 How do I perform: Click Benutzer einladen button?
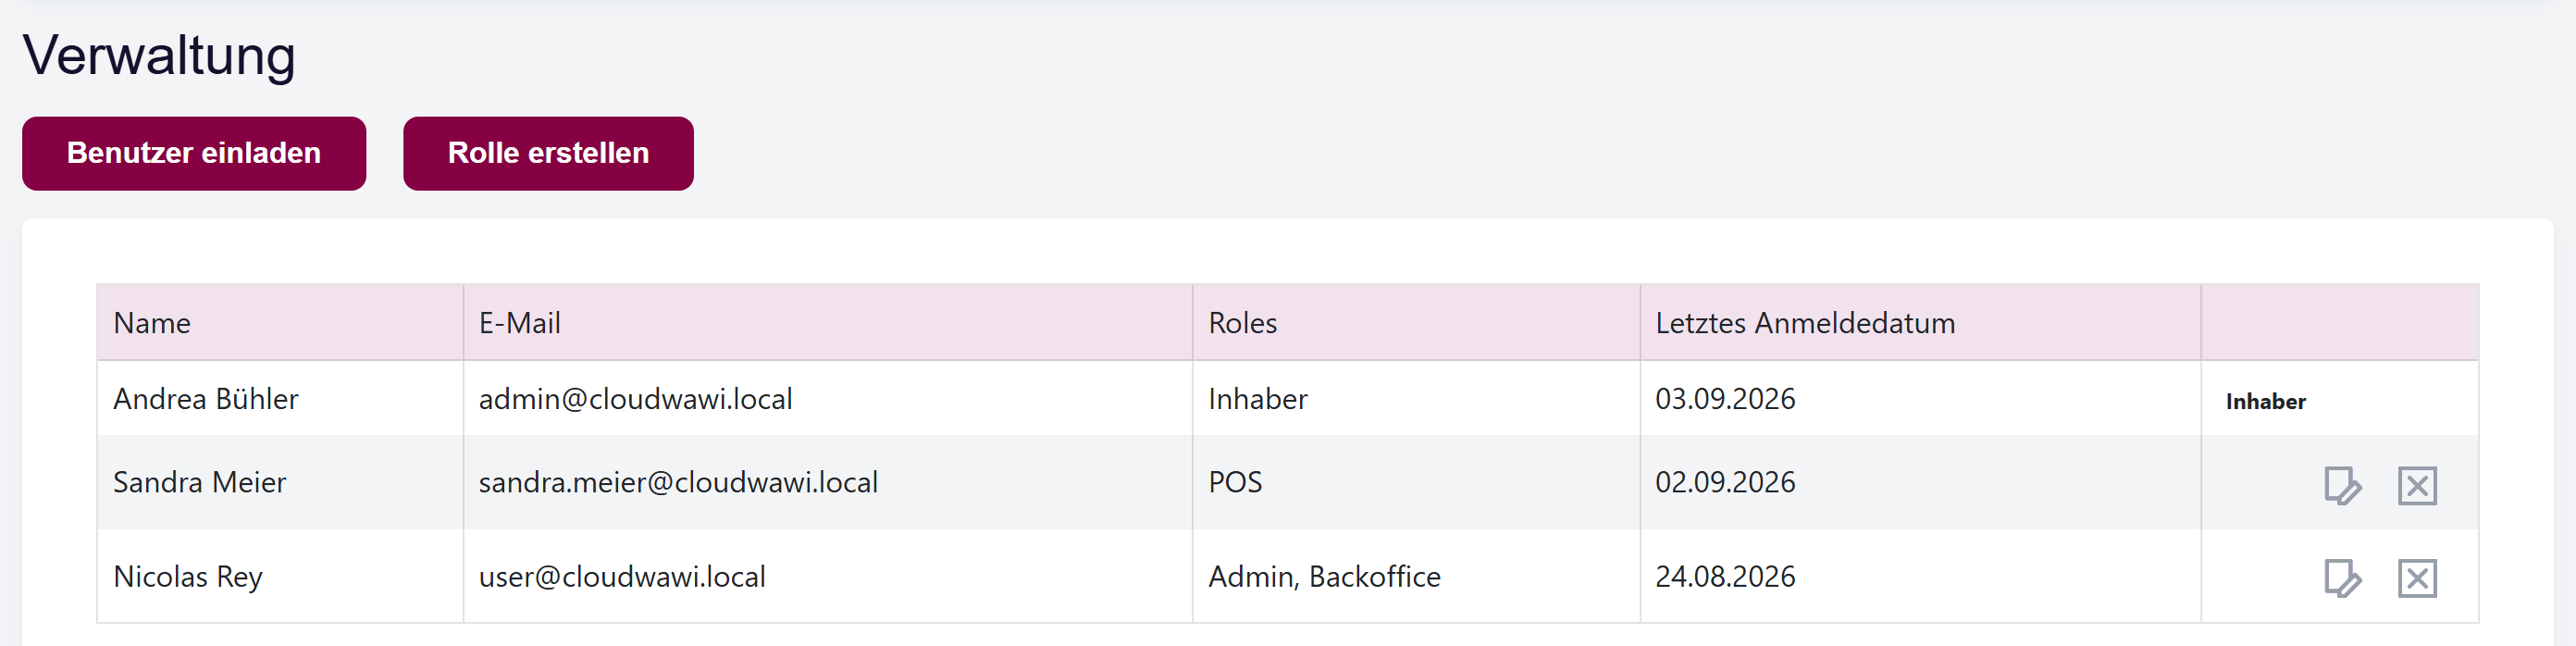(x=194, y=153)
